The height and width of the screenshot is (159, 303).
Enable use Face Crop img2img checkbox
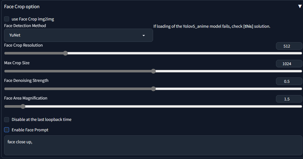coord(7,19)
